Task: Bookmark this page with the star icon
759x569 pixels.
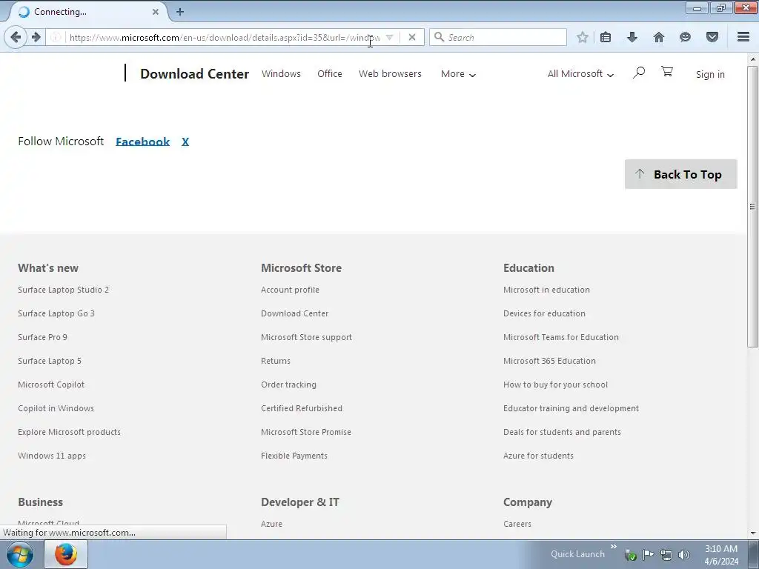Action: (x=583, y=37)
